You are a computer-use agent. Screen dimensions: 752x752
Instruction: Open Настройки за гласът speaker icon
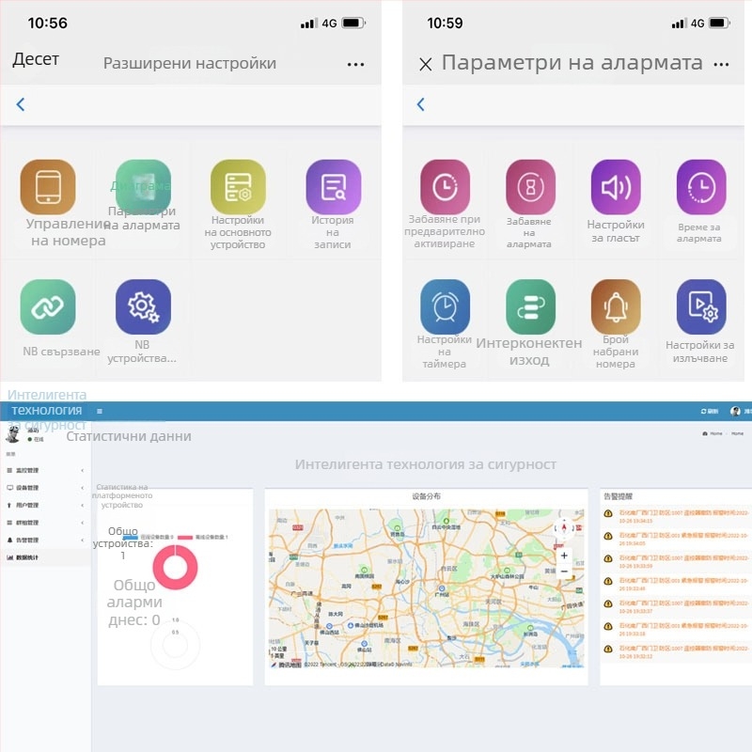(616, 186)
